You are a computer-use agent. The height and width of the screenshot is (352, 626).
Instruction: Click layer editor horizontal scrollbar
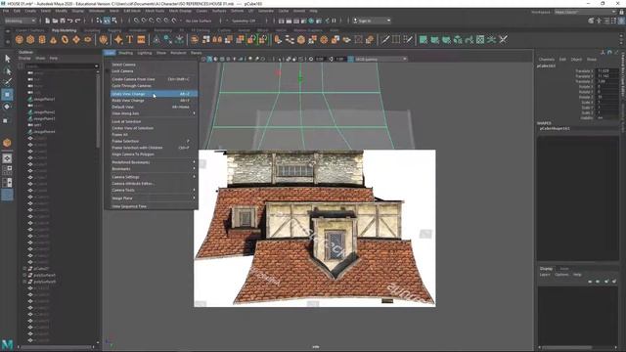[567, 347]
